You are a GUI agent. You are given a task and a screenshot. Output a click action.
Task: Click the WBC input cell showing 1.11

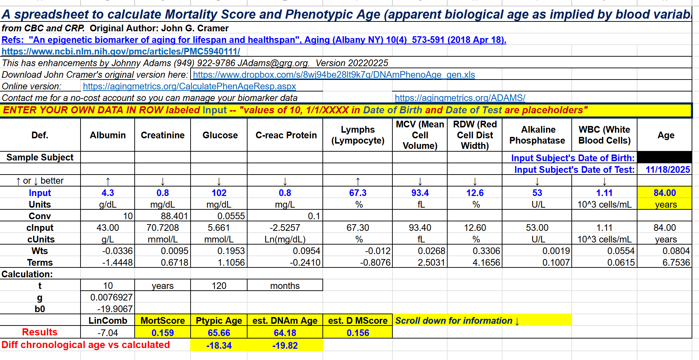pyautogui.click(x=604, y=193)
